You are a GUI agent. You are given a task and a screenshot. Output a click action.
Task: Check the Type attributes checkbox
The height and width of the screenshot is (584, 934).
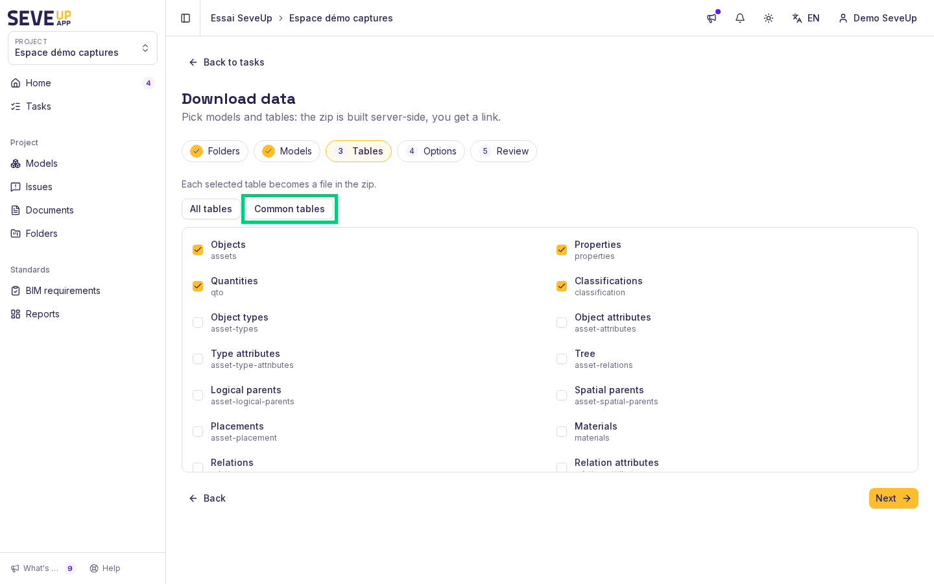click(x=198, y=359)
